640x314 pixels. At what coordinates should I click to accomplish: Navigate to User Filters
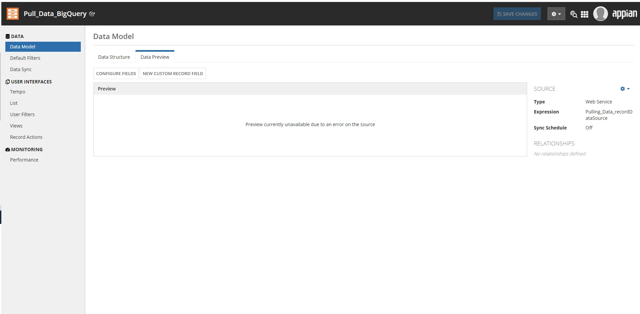(22, 114)
